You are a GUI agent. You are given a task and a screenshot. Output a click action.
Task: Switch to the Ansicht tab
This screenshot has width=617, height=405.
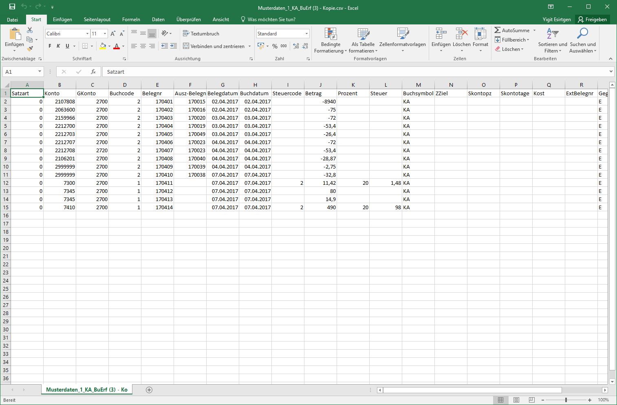click(x=220, y=20)
